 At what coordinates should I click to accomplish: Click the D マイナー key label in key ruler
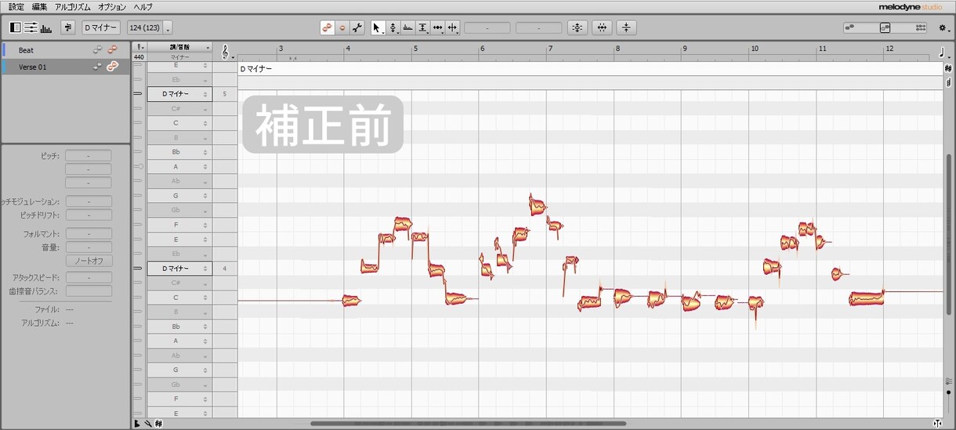256,69
